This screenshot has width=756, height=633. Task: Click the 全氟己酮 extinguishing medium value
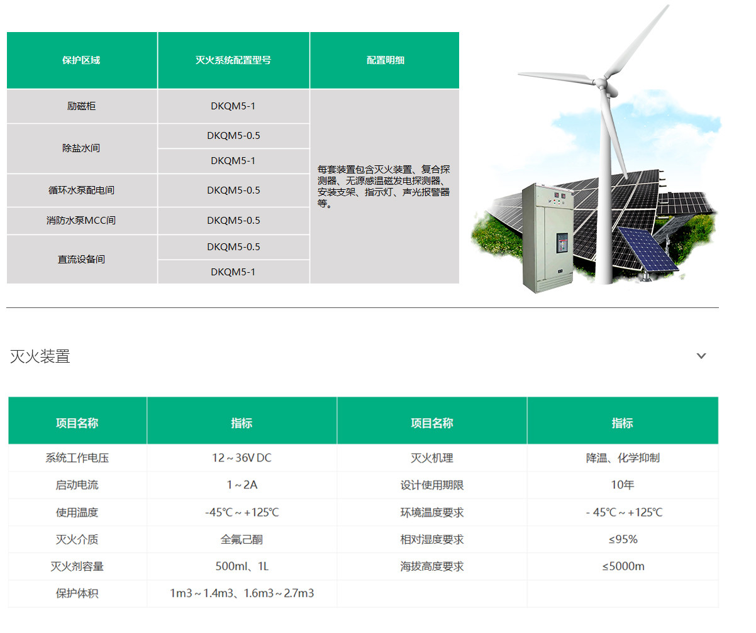tap(242, 539)
